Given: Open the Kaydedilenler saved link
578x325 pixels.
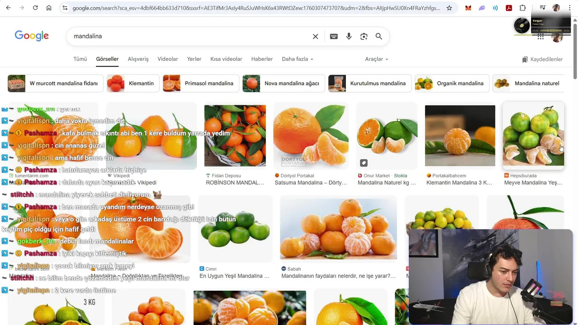Looking at the screenshot, I should click(542, 60).
